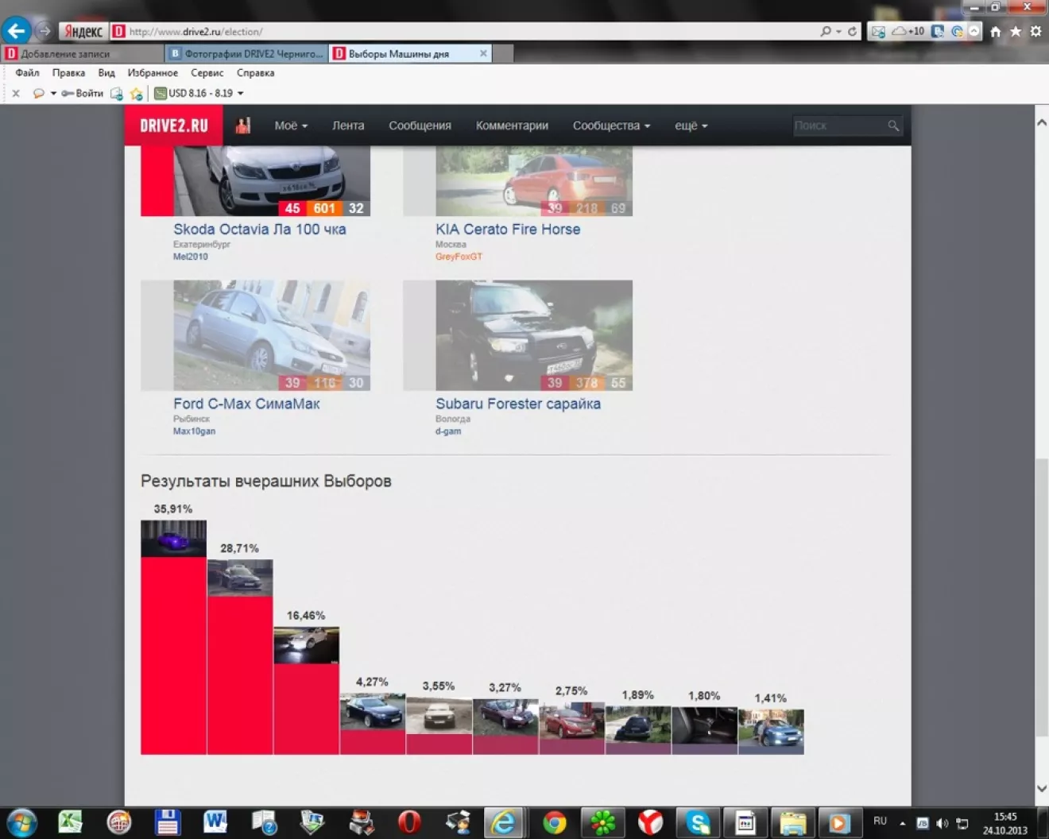Screen dimensions: 1049x839
Task: Click the refresh icon in address bar
Action: point(853,32)
